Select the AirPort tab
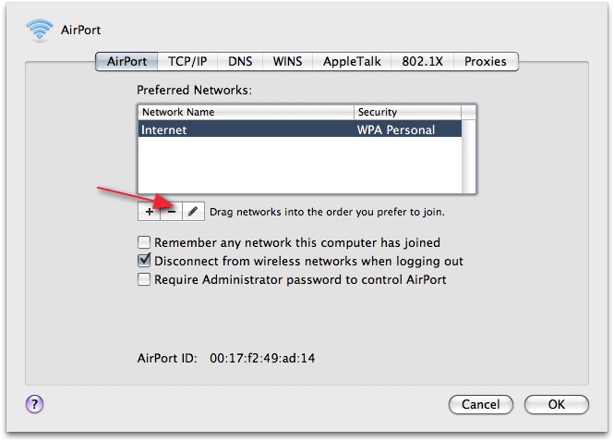 (x=127, y=62)
